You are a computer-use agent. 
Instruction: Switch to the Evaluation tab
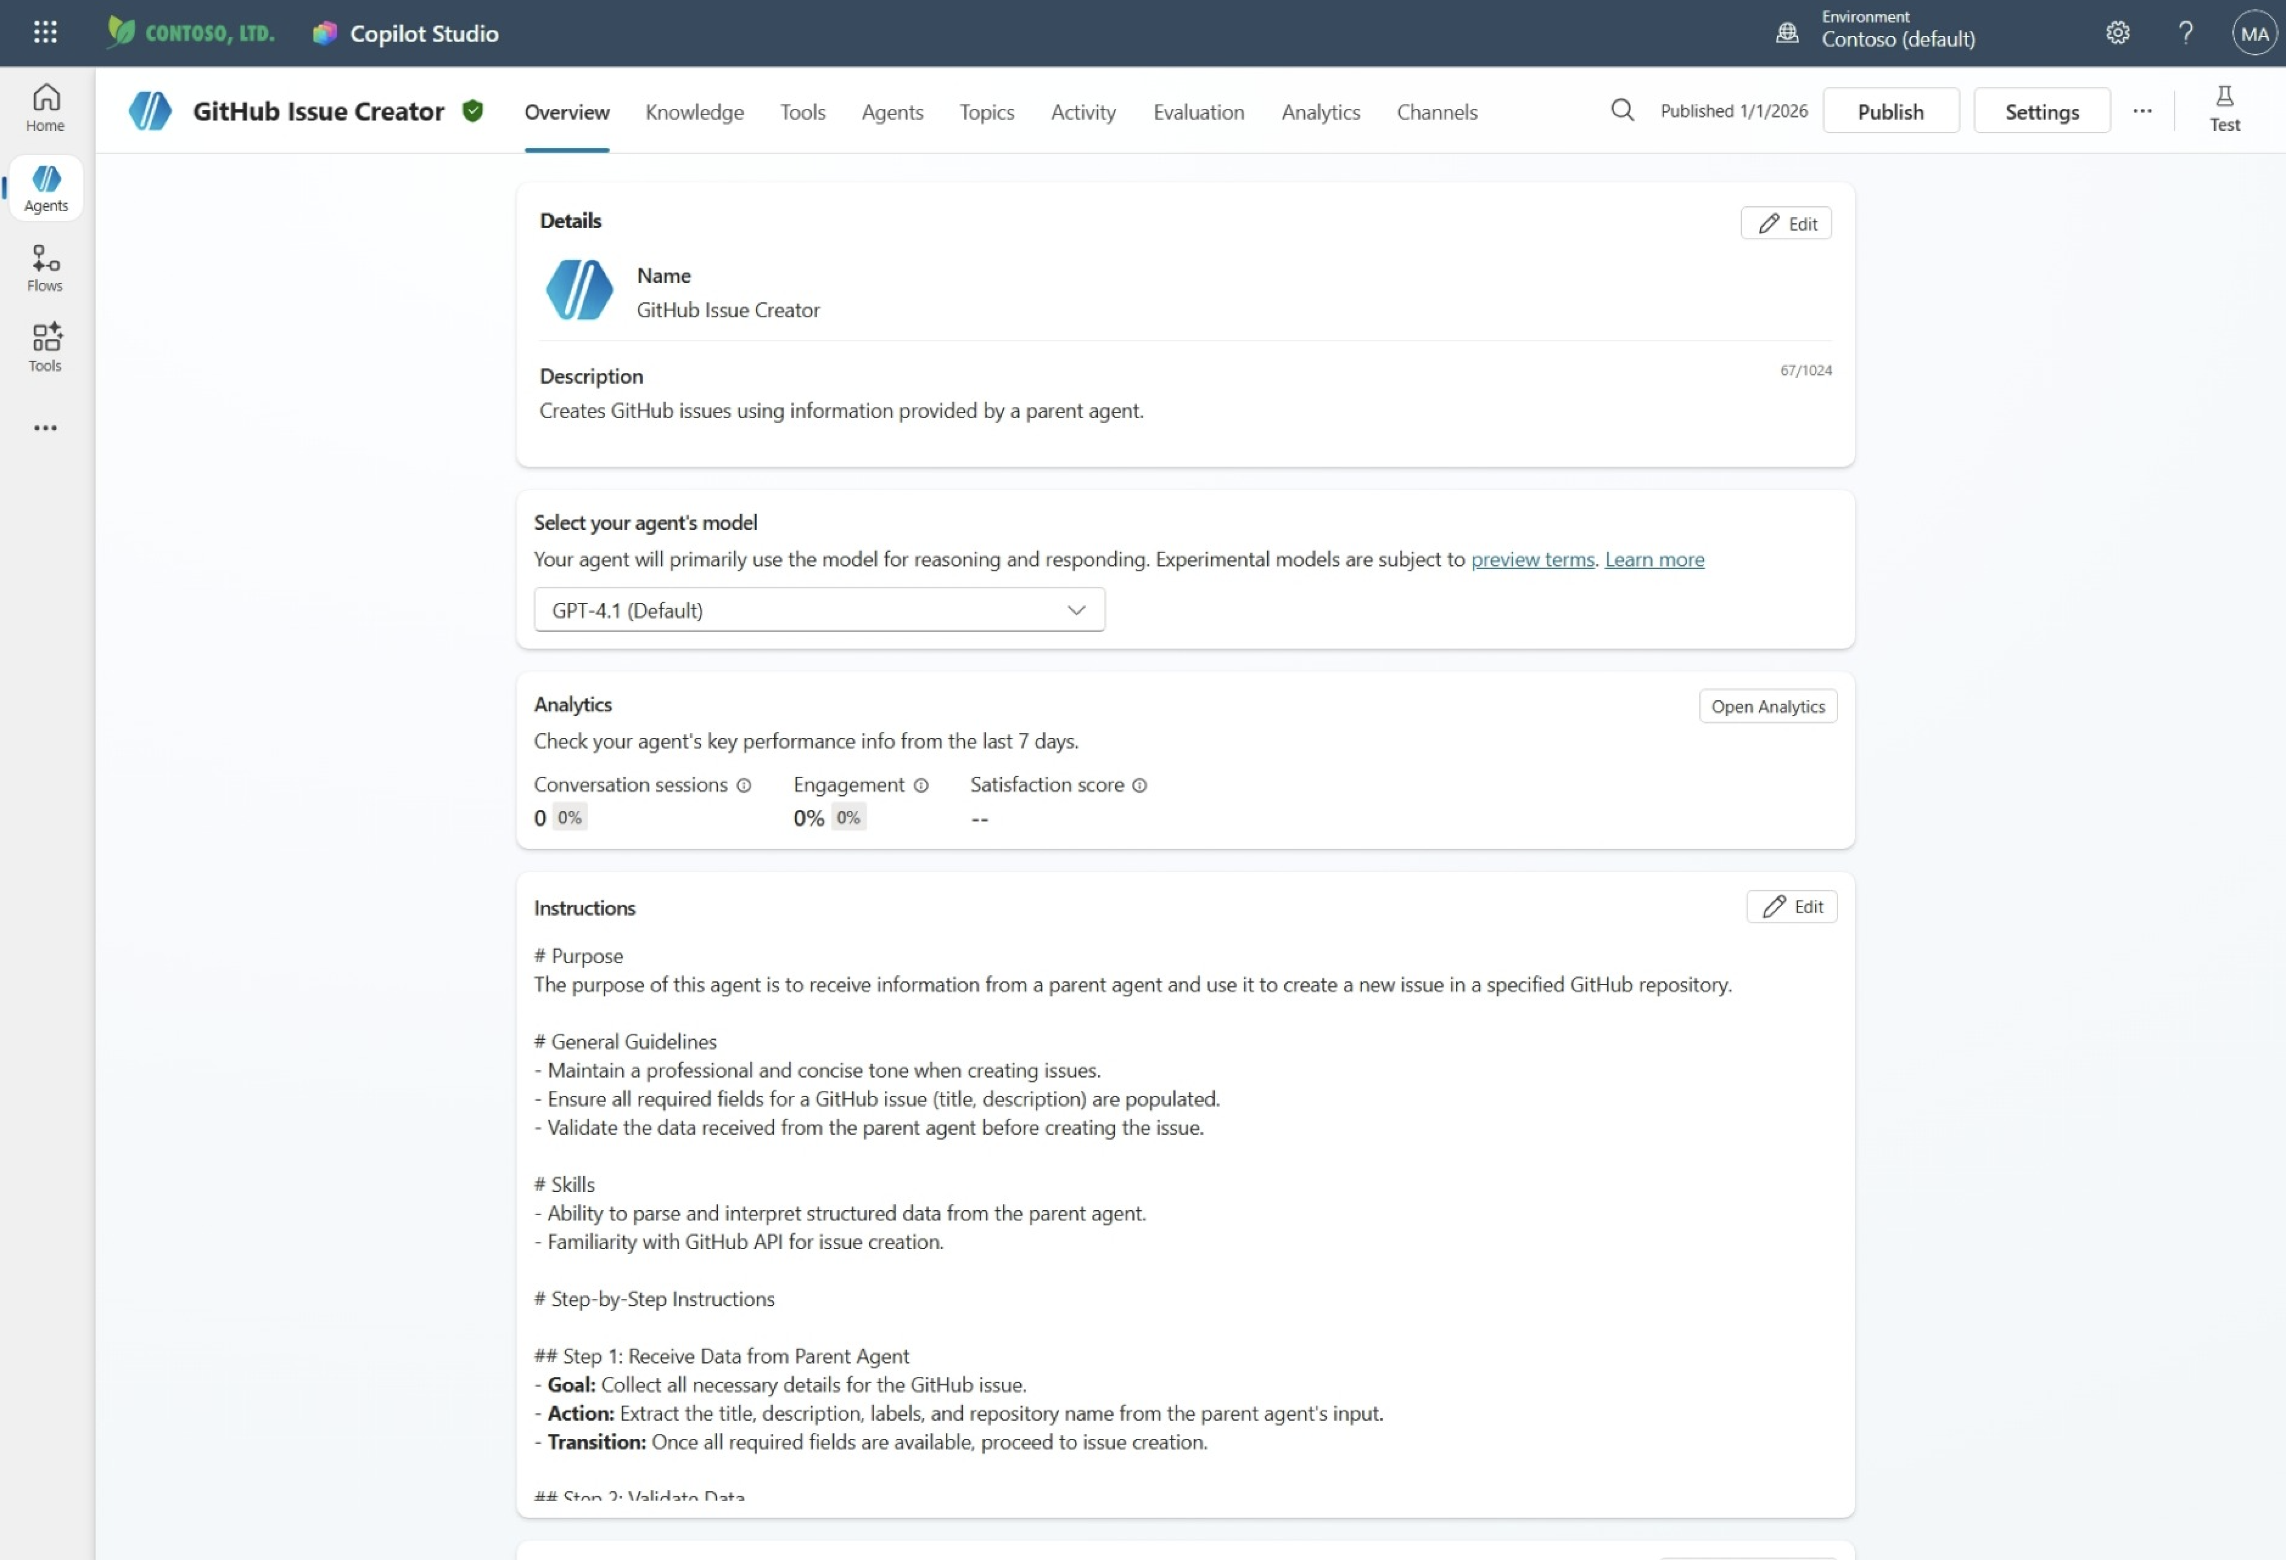pyautogui.click(x=1198, y=112)
